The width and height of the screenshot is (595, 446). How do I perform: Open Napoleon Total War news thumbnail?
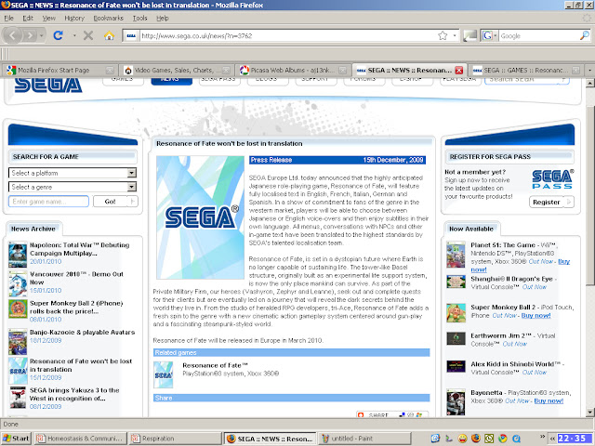(x=18, y=255)
